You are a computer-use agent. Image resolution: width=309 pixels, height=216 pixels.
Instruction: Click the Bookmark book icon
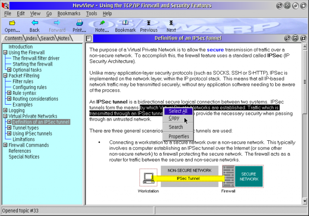[125, 23]
